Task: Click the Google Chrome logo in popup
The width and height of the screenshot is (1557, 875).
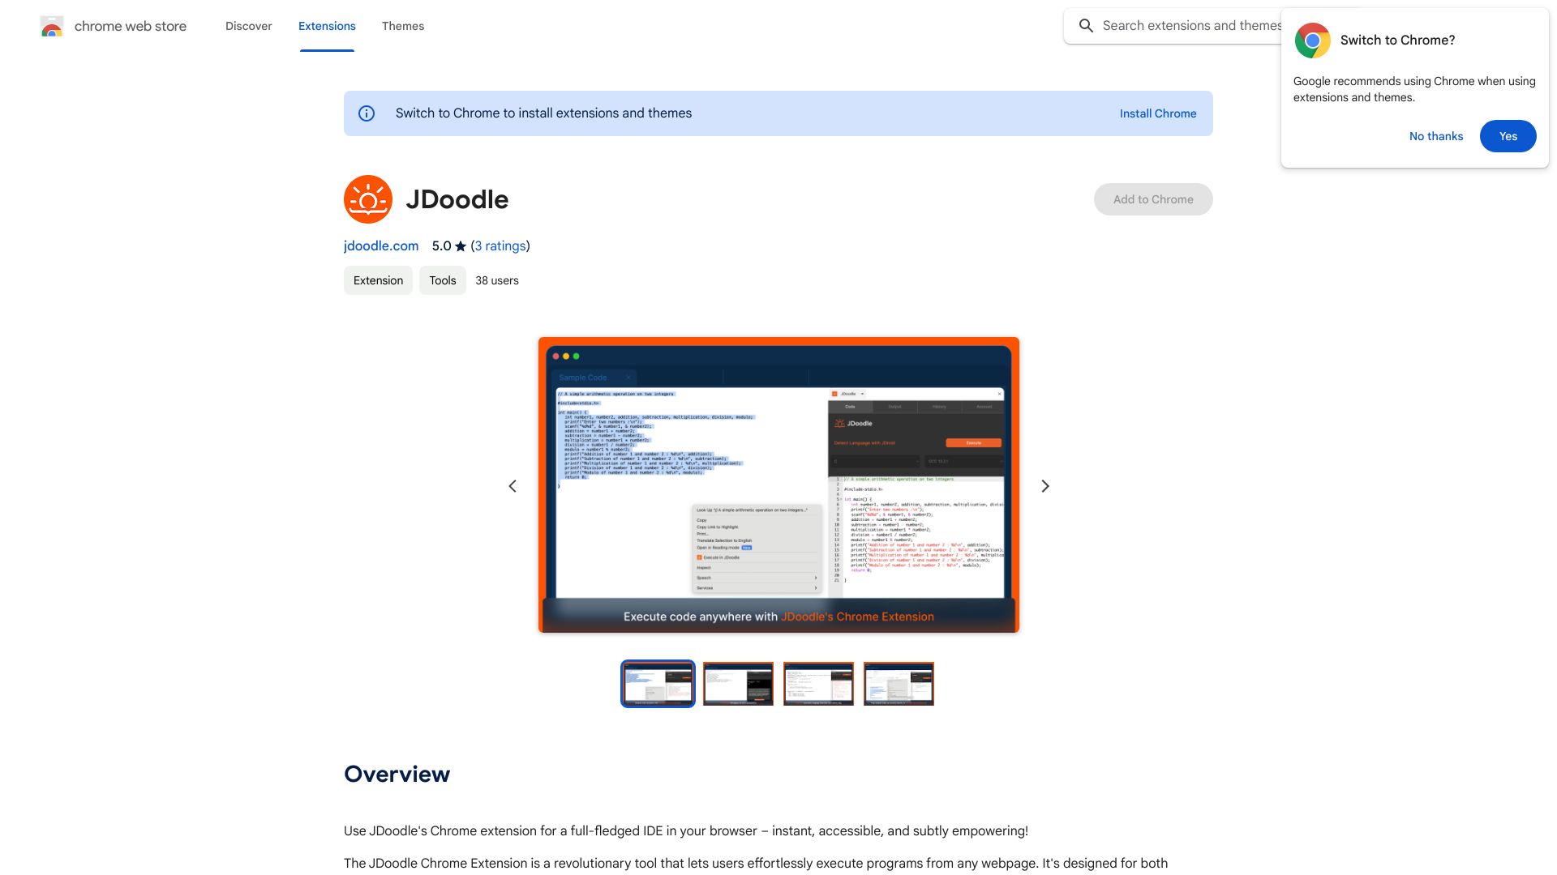Action: [1311, 40]
